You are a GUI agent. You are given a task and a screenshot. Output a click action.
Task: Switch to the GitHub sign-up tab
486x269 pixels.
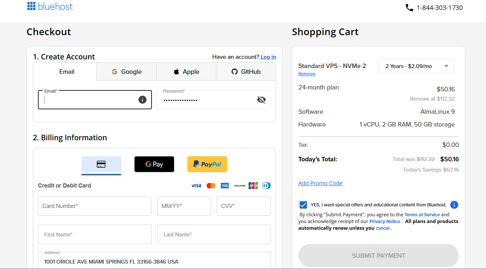click(x=246, y=72)
